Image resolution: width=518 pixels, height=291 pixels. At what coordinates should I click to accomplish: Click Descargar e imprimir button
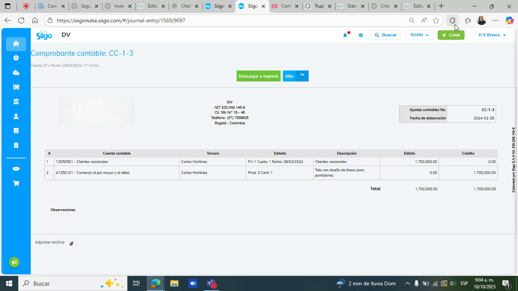(x=259, y=76)
